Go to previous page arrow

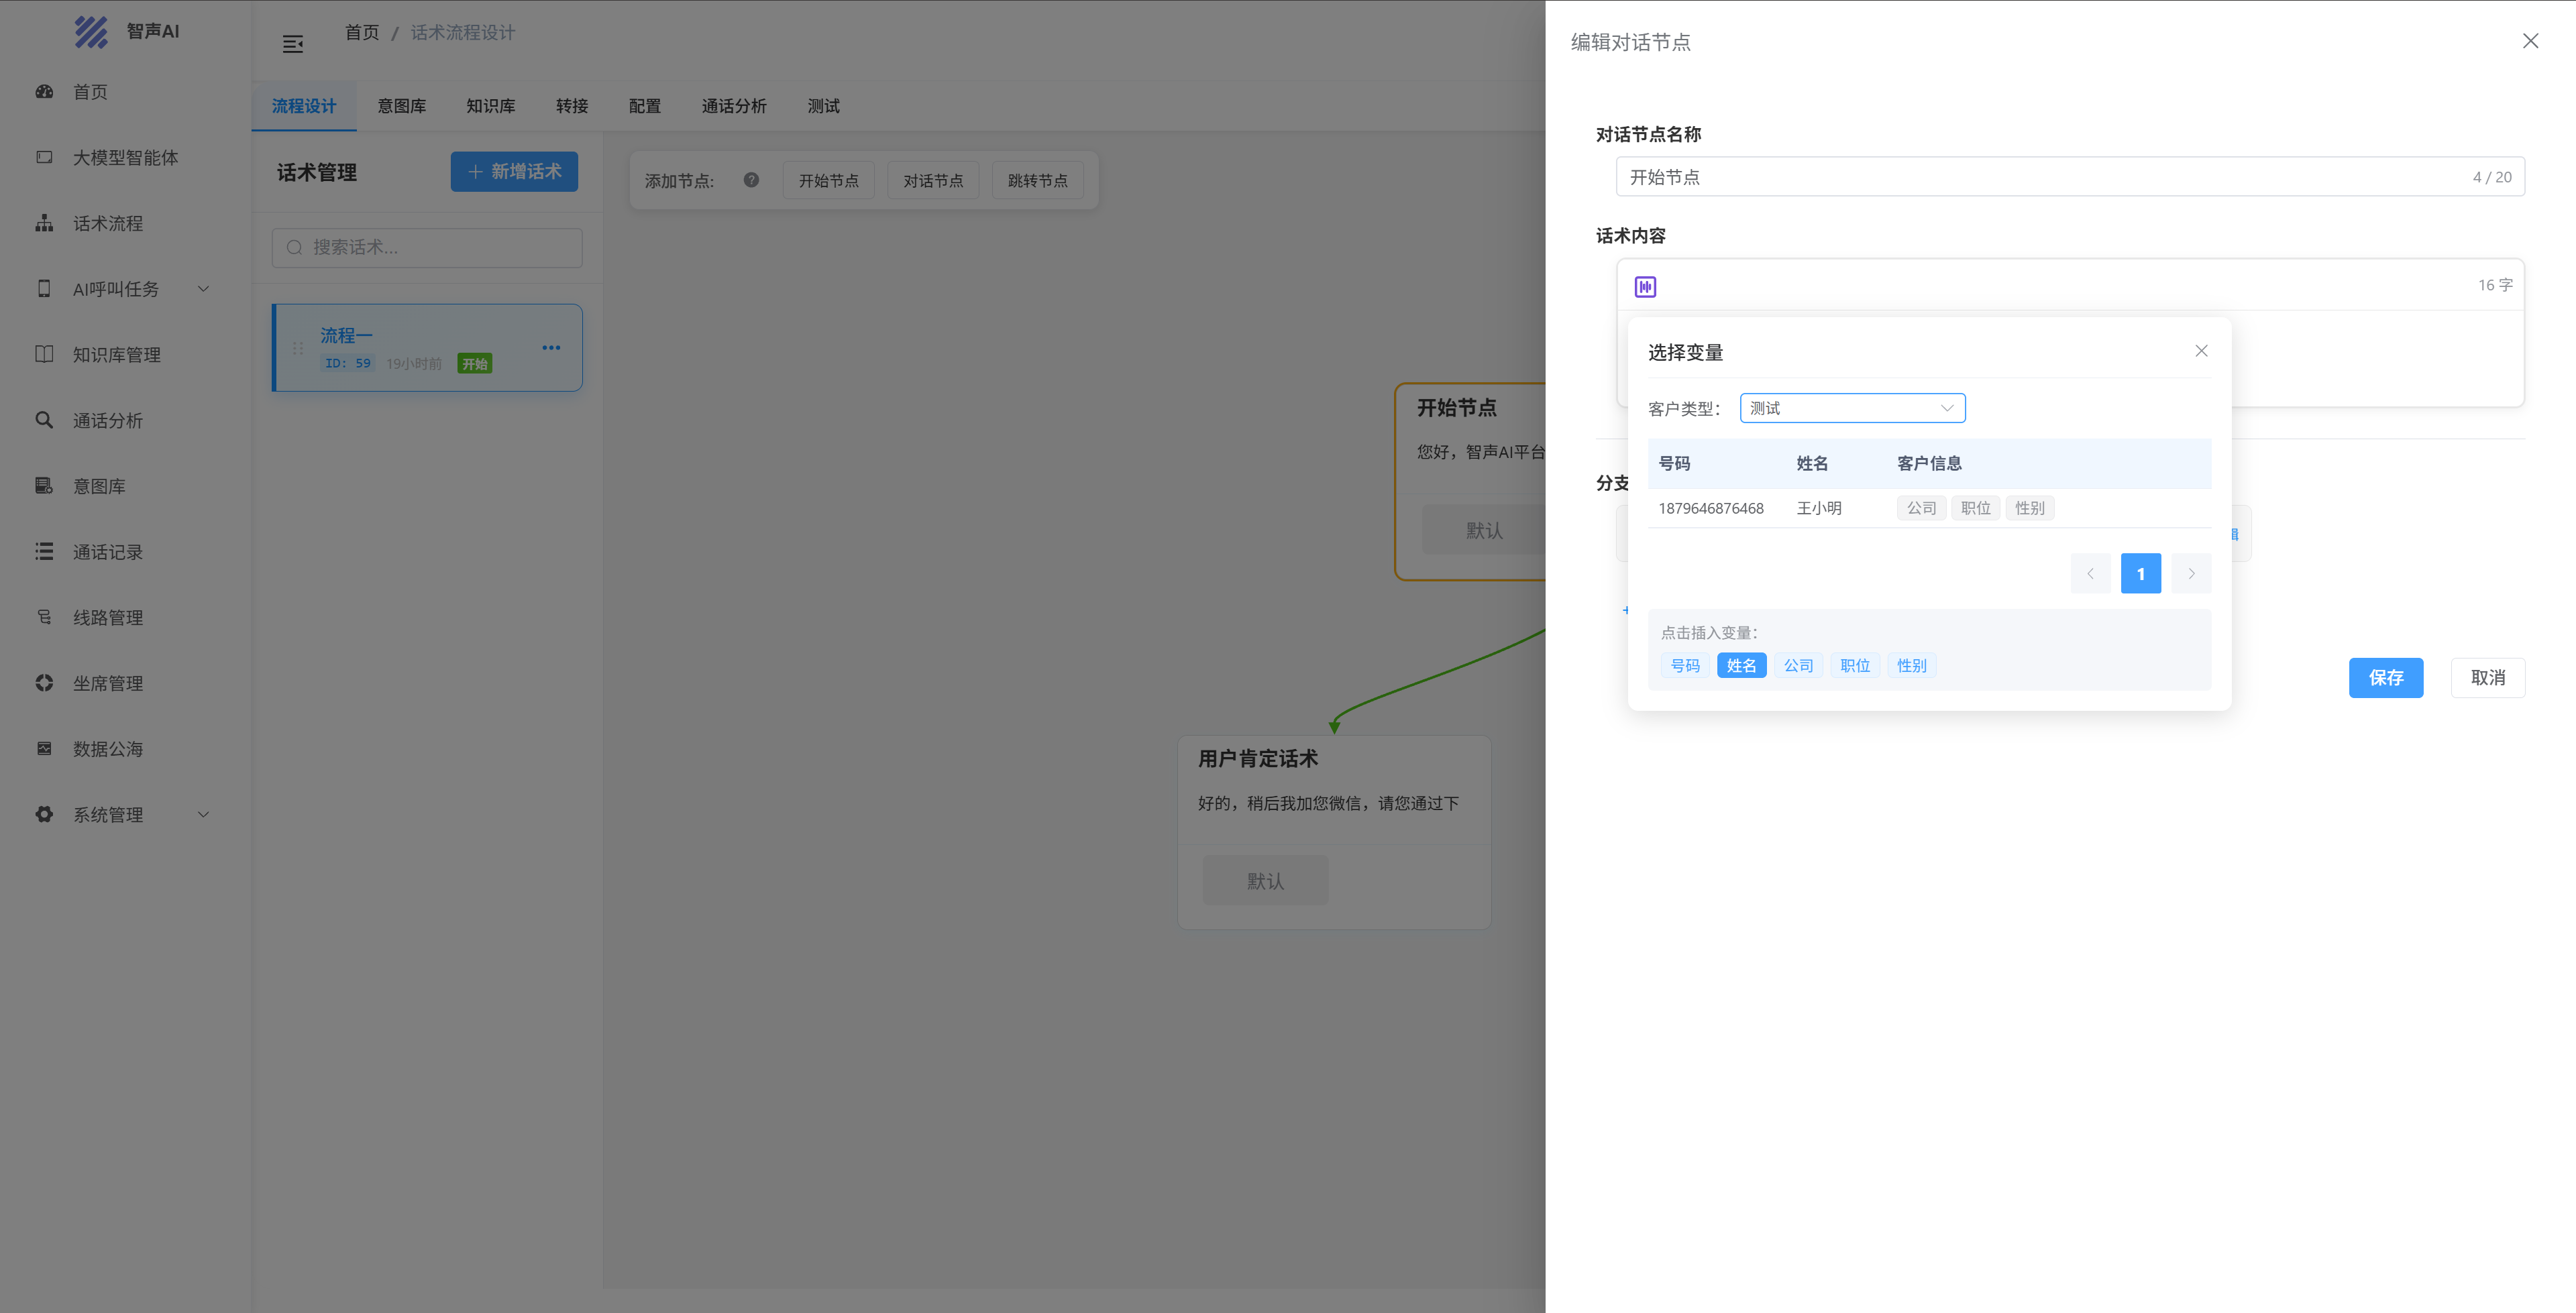(x=2090, y=574)
